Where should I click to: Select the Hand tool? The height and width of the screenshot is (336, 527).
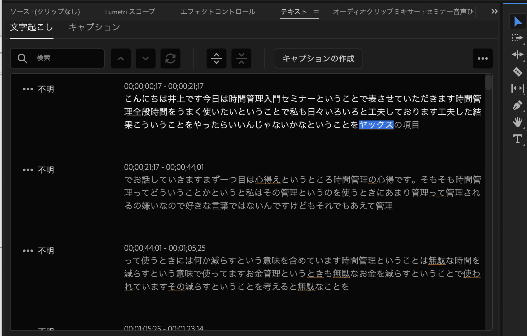(518, 122)
